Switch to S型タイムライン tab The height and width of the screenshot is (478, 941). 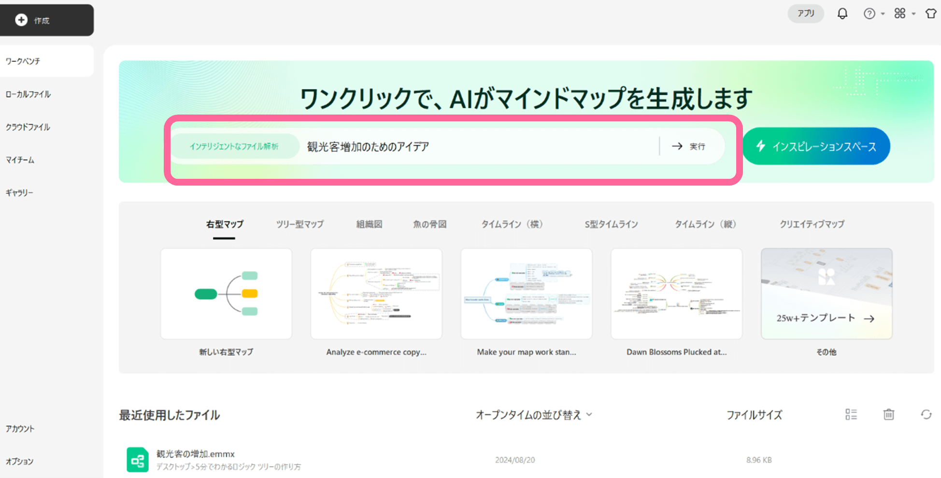pos(611,224)
